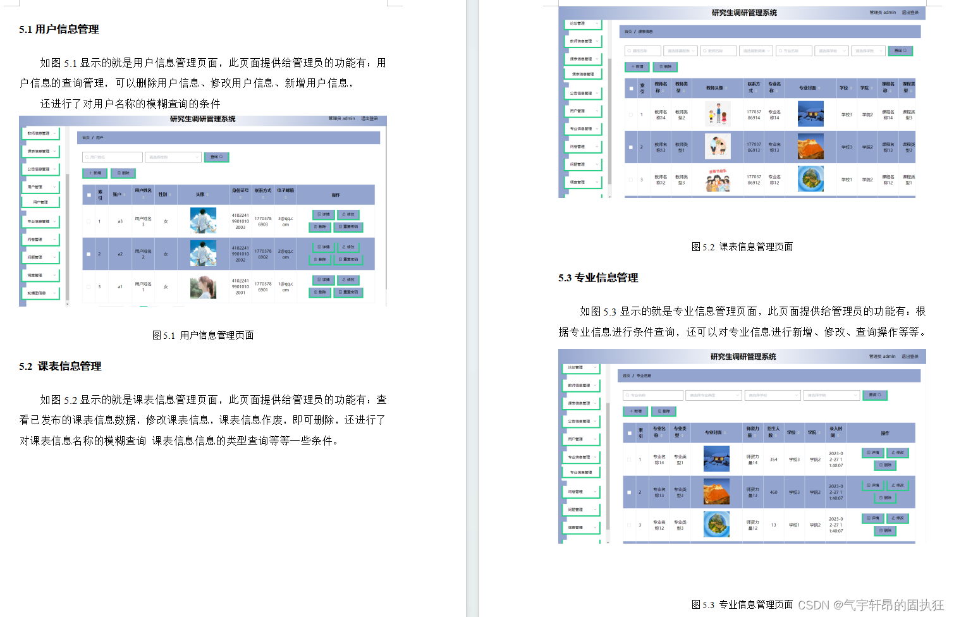
Task: Check the row checkbox for user a1
Action: (x=89, y=286)
